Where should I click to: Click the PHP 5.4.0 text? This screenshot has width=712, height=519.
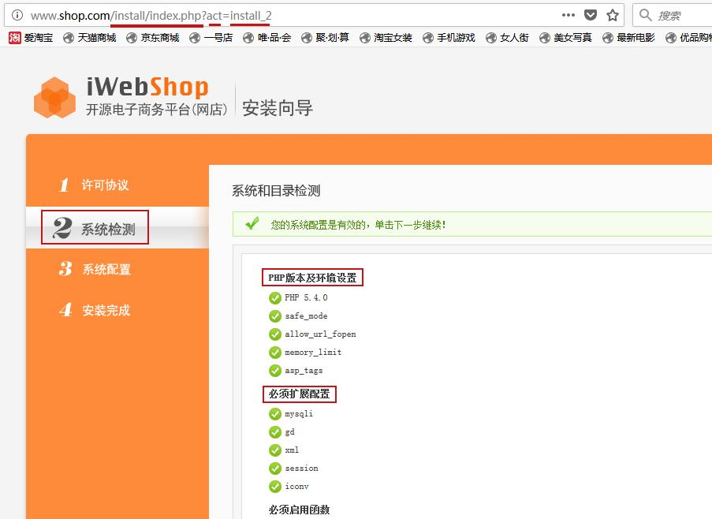[x=306, y=297]
